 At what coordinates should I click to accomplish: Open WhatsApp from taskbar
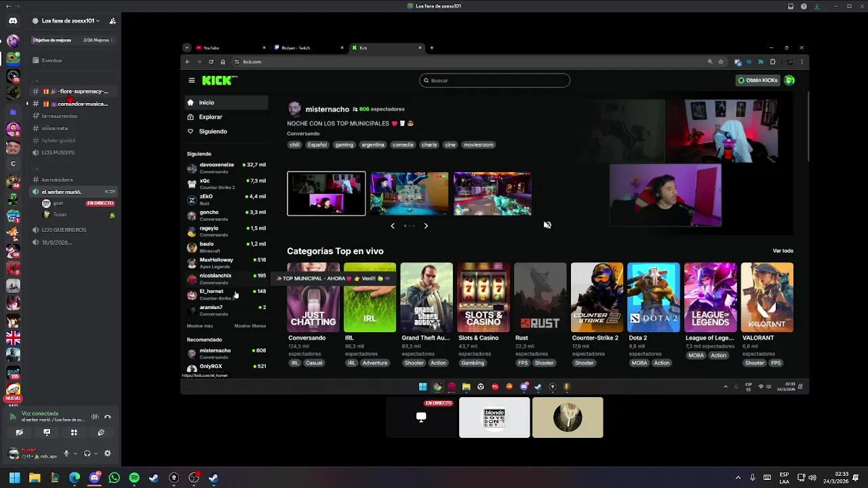click(x=114, y=478)
